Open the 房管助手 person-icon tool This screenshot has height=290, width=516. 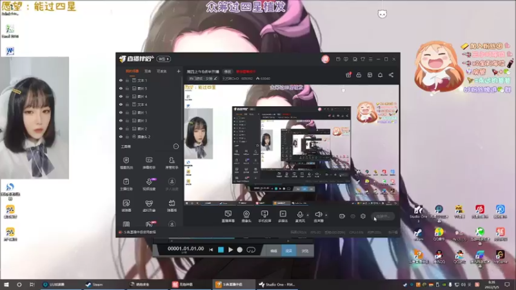[172, 162]
